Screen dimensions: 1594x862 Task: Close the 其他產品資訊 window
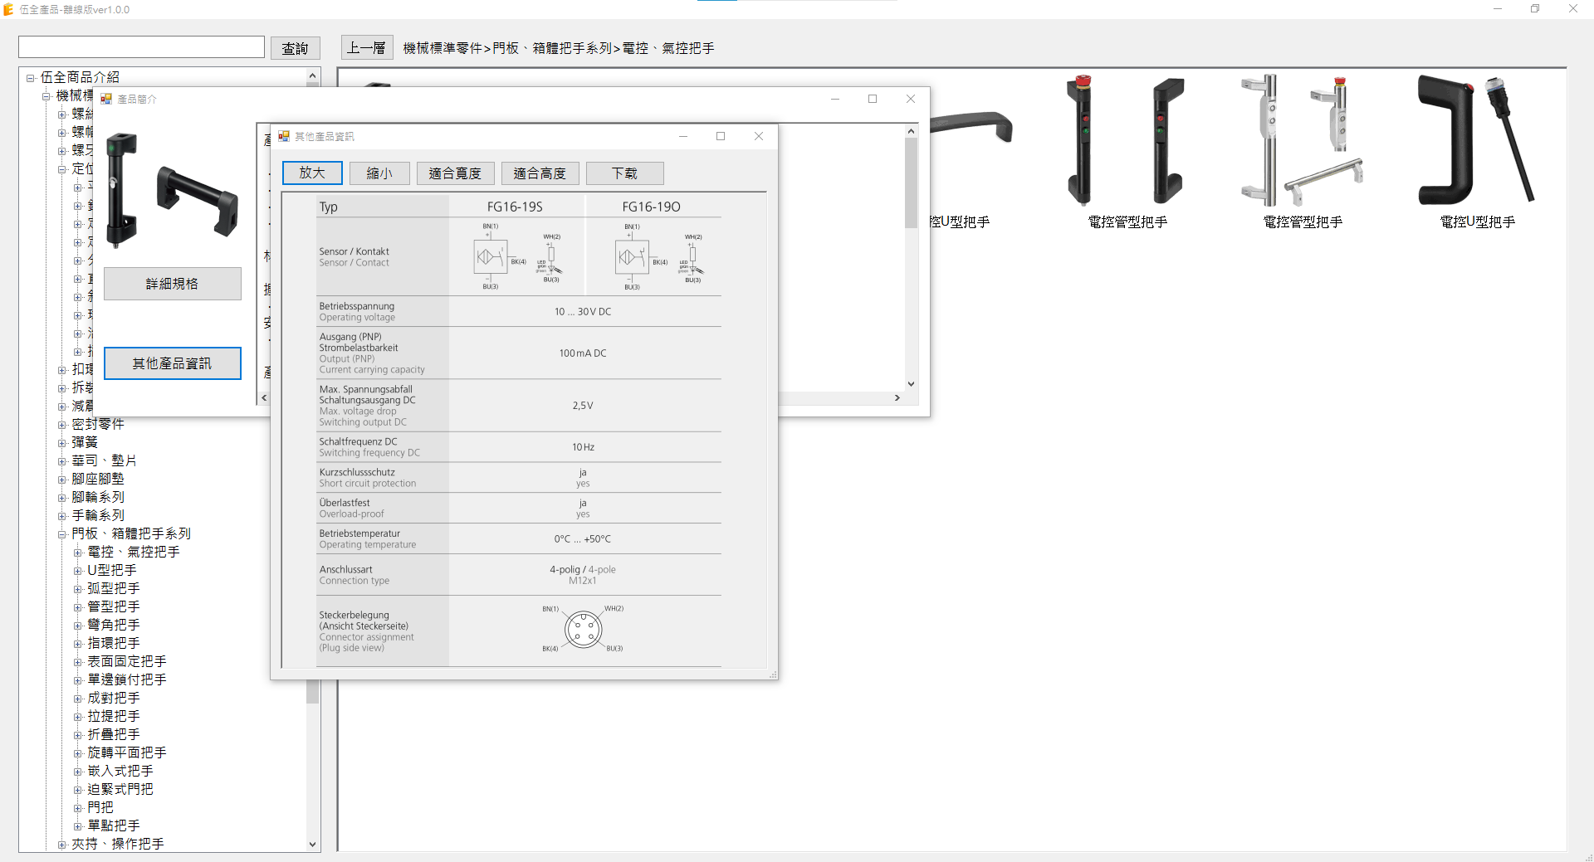pyautogui.click(x=758, y=136)
